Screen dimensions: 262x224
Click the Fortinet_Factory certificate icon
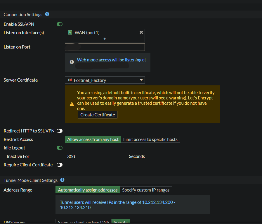[70, 80]
